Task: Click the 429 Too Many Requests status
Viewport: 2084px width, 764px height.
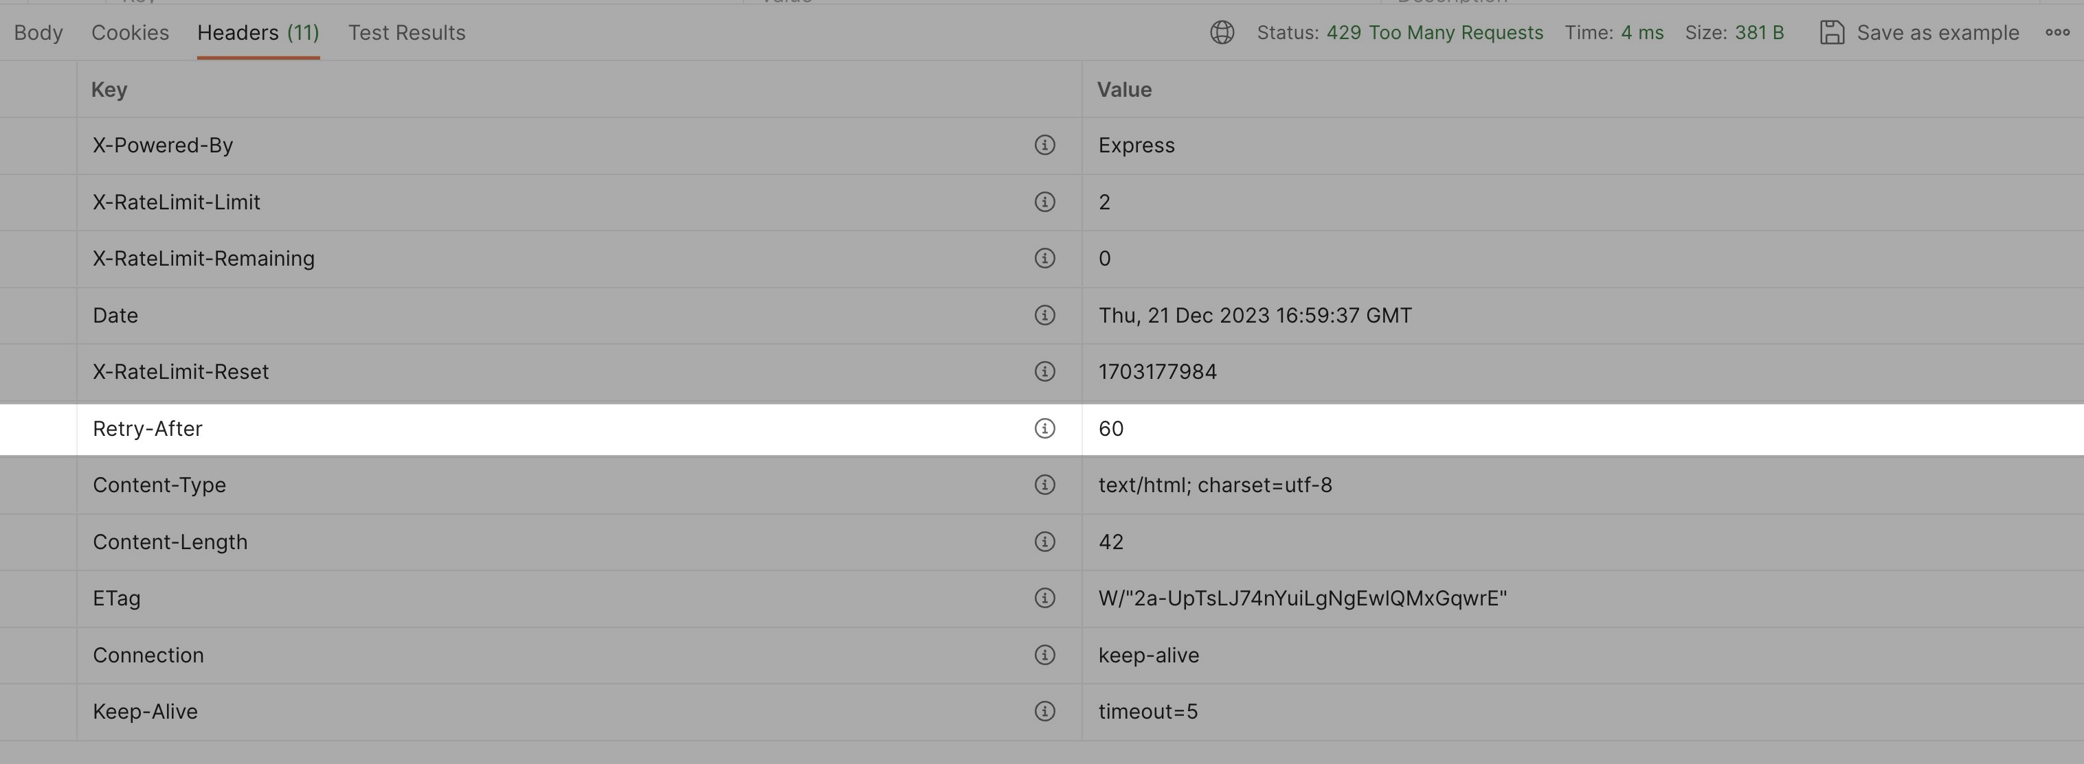Action: coord(1435,33)
